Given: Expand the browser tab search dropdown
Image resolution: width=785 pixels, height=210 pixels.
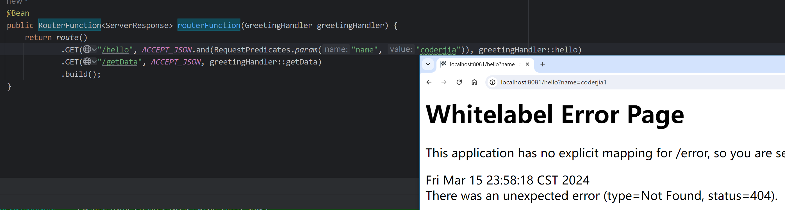Looking at the screenshot, I should pos(428,64).
